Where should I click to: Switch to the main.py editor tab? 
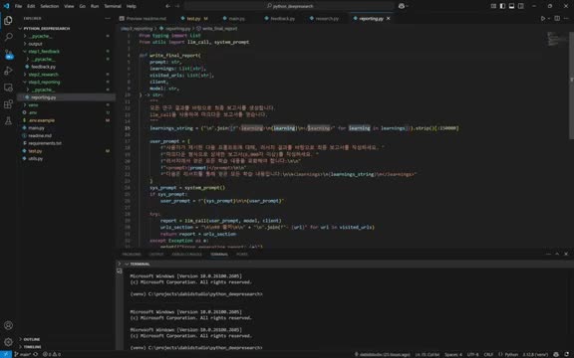coord(233,18)
